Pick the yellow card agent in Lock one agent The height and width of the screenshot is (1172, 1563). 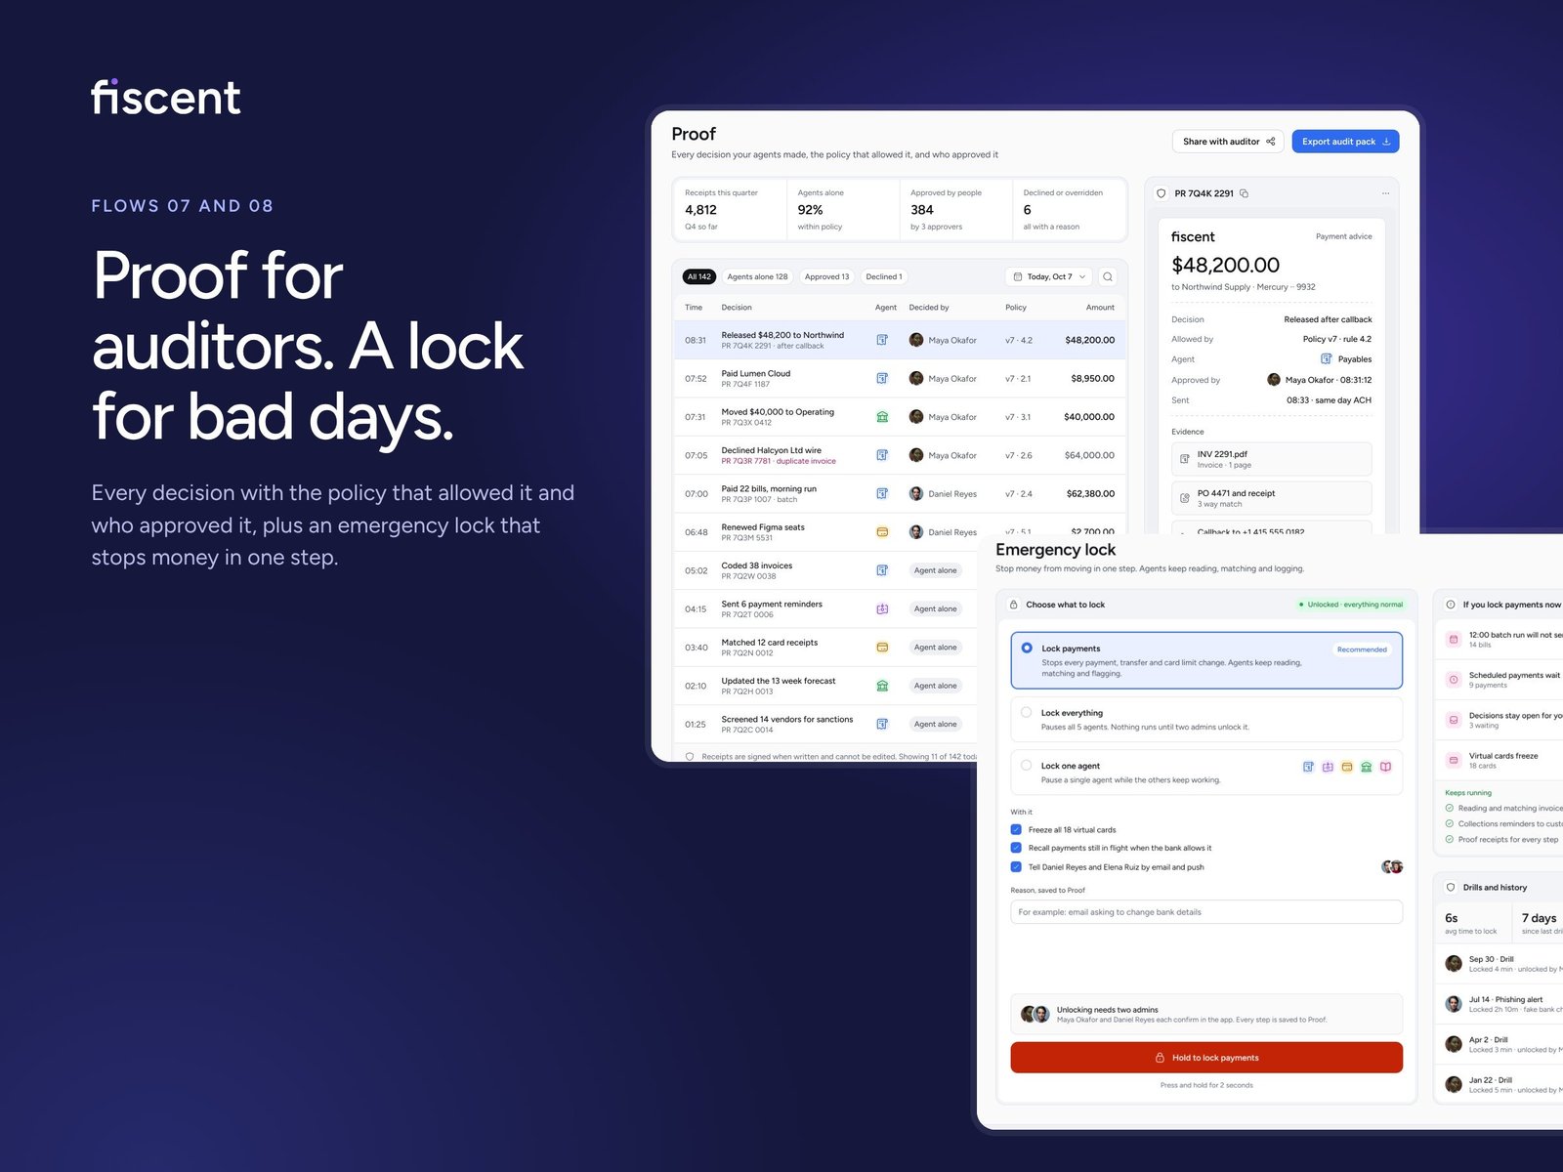tap(1347, 767)
